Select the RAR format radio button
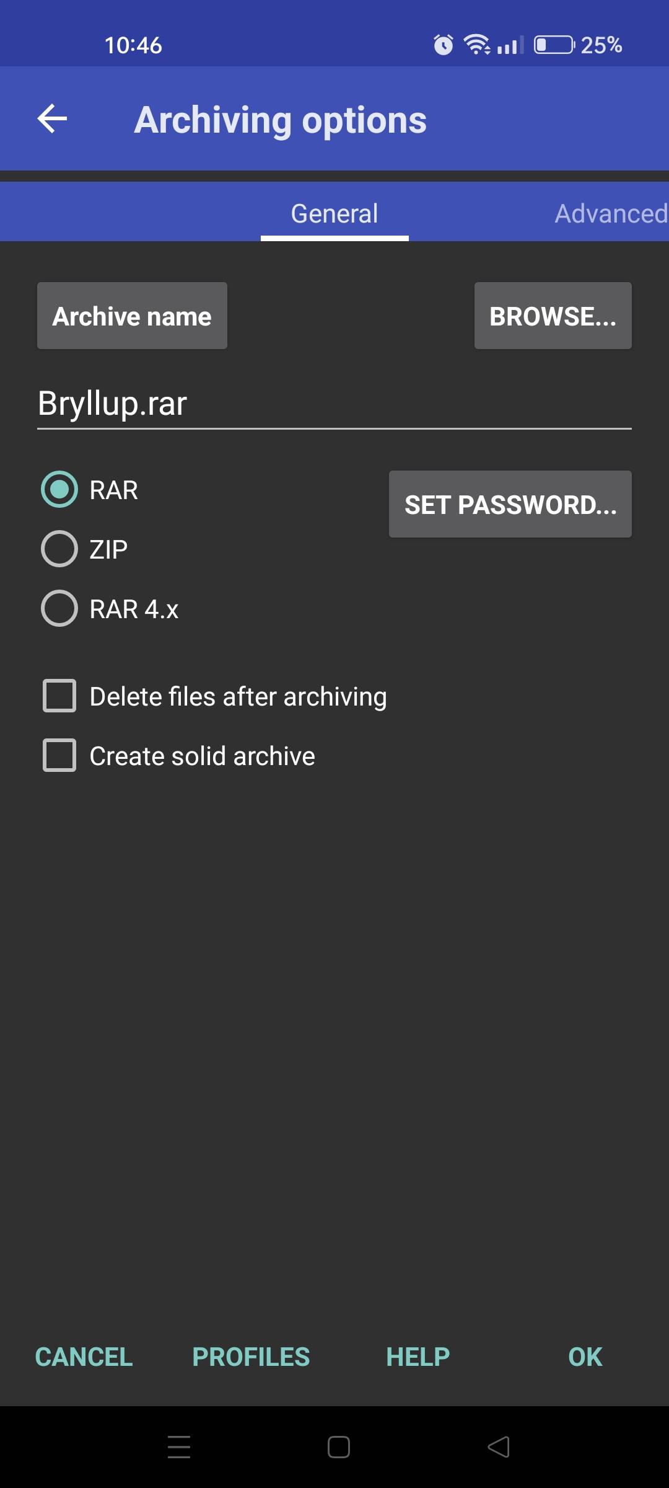This screenshot has height=1488, width=669. point(59,490)
